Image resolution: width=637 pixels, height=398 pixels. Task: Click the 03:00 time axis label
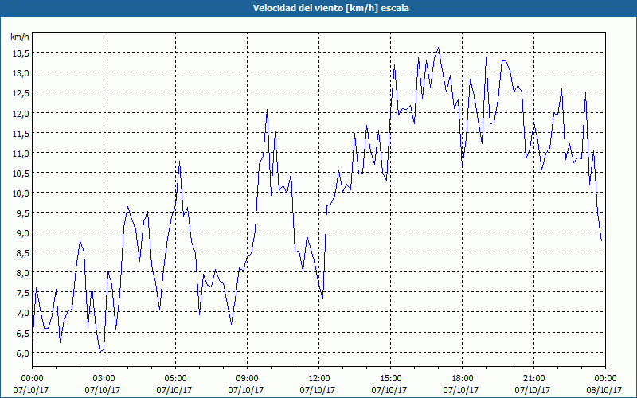tap(104, 379)
